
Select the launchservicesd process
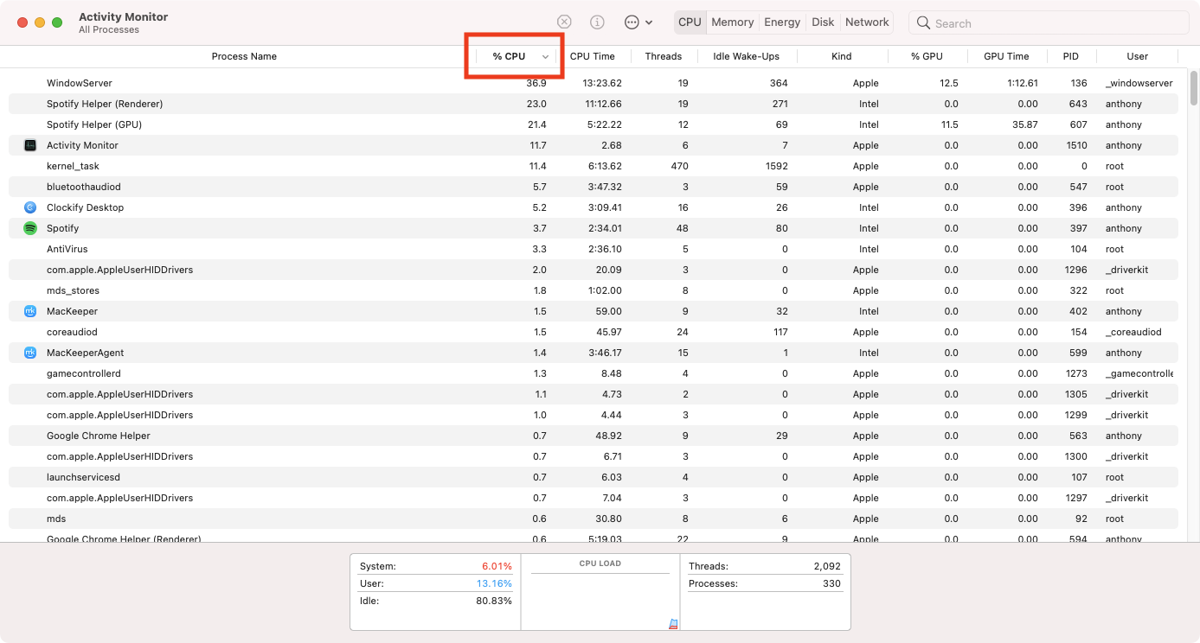(593, 477)
